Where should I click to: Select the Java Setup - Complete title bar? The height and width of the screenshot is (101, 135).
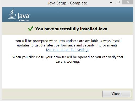pyautogui.click(x=67, y=3)
